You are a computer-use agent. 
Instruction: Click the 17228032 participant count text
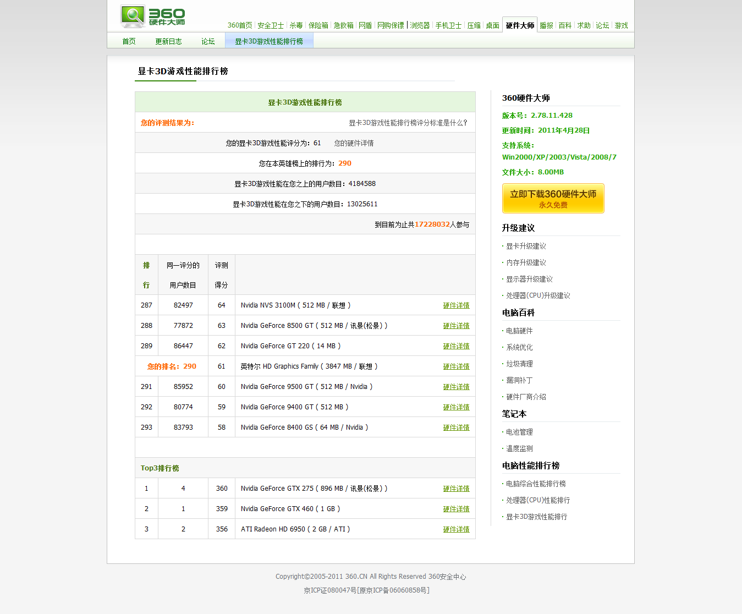click(432, 224)
